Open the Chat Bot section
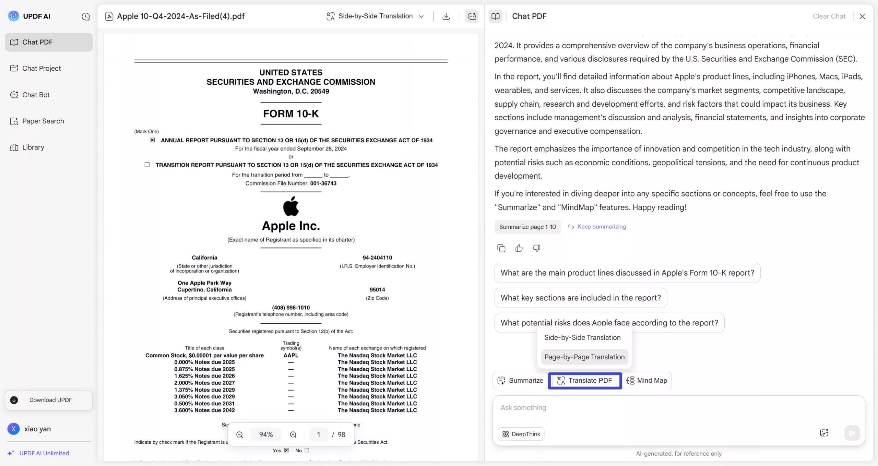Viewport: 878px width, 466px height. click(x=36, y=95)
